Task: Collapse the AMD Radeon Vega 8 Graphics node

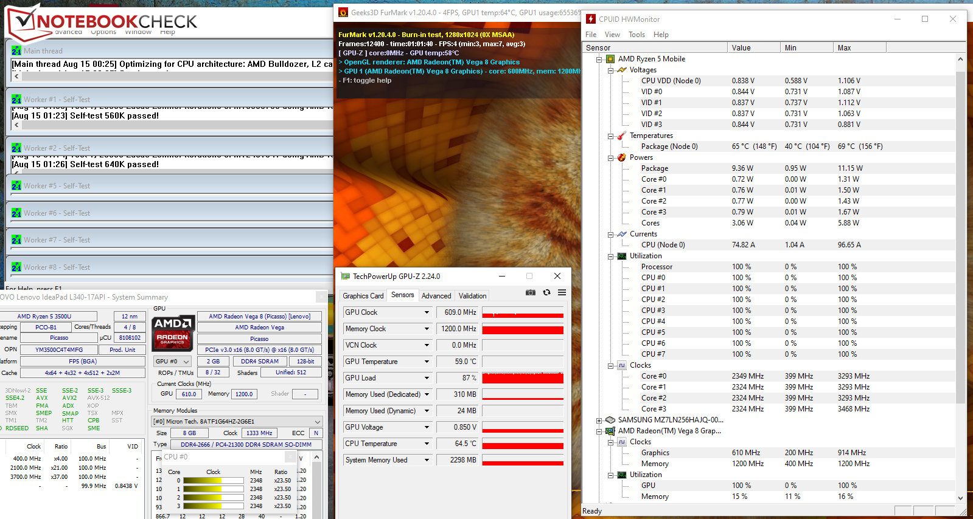Action: coord(599,431)
